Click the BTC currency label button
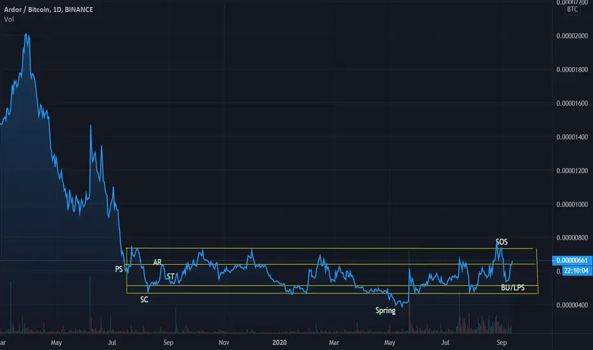 [x=572, y=10]
